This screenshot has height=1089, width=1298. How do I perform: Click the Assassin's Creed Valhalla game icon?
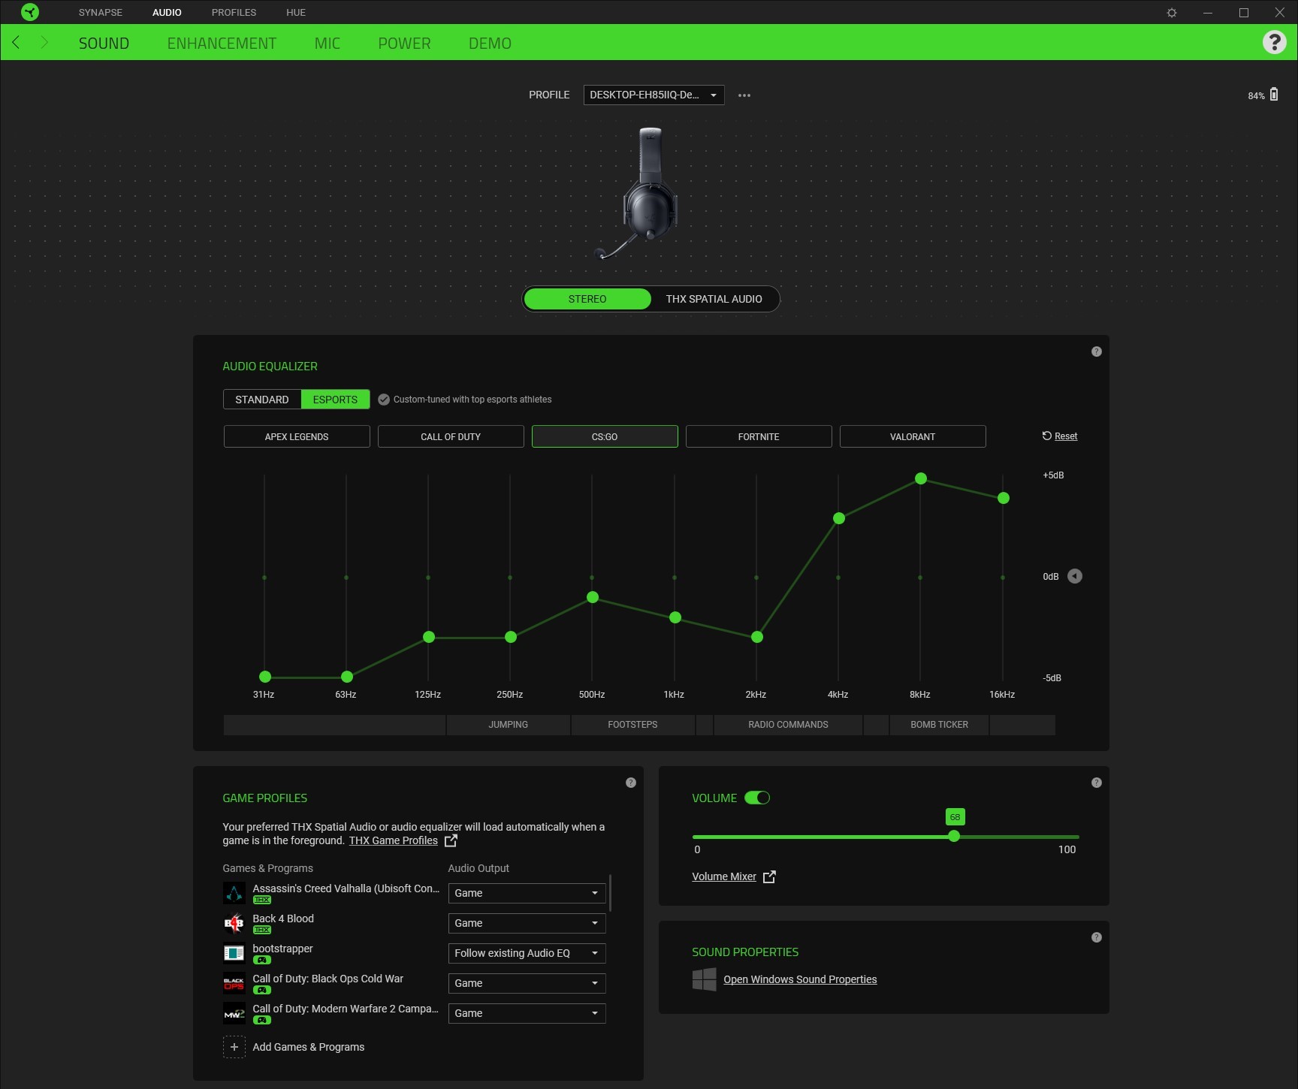click(234, 893)
